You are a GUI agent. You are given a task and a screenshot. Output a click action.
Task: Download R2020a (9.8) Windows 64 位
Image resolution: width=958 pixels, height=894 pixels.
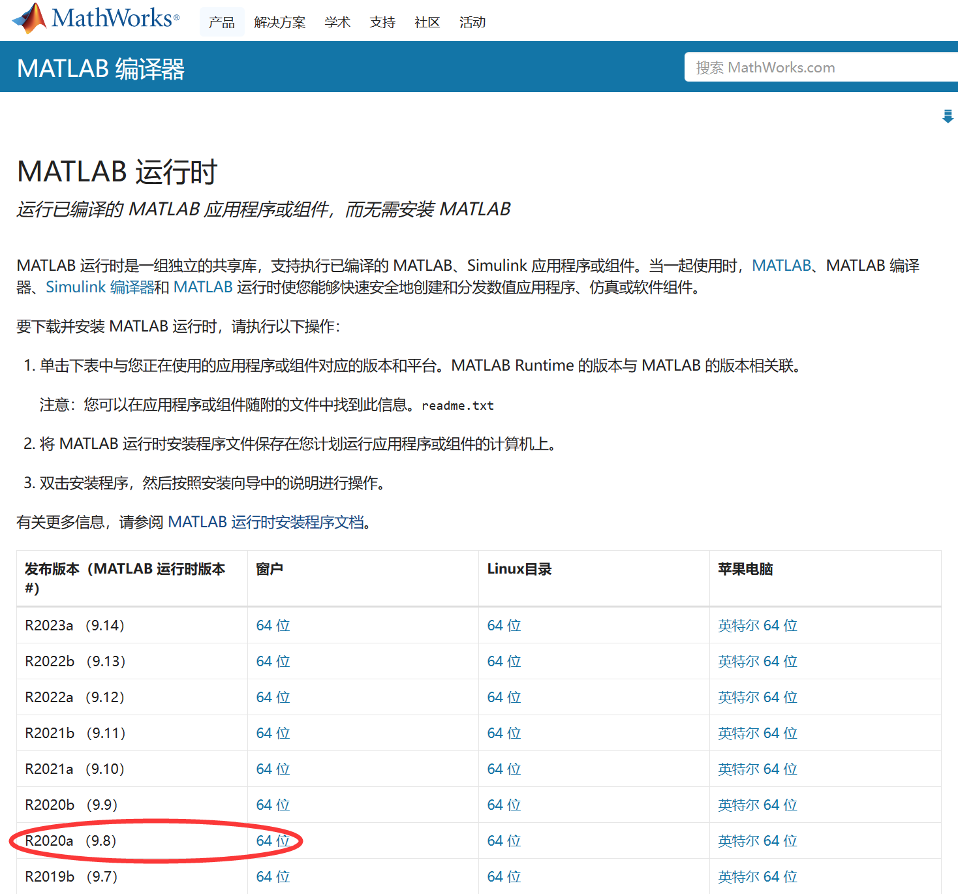pyautogui.click(x=273, y=840)
